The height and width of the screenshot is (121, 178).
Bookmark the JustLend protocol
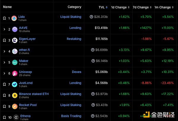[4, 85]
